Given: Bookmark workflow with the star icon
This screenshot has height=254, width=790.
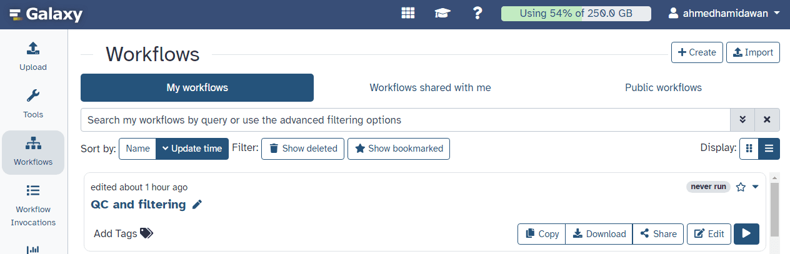Looking at the screenshot, I should click(x=741, y=187).
